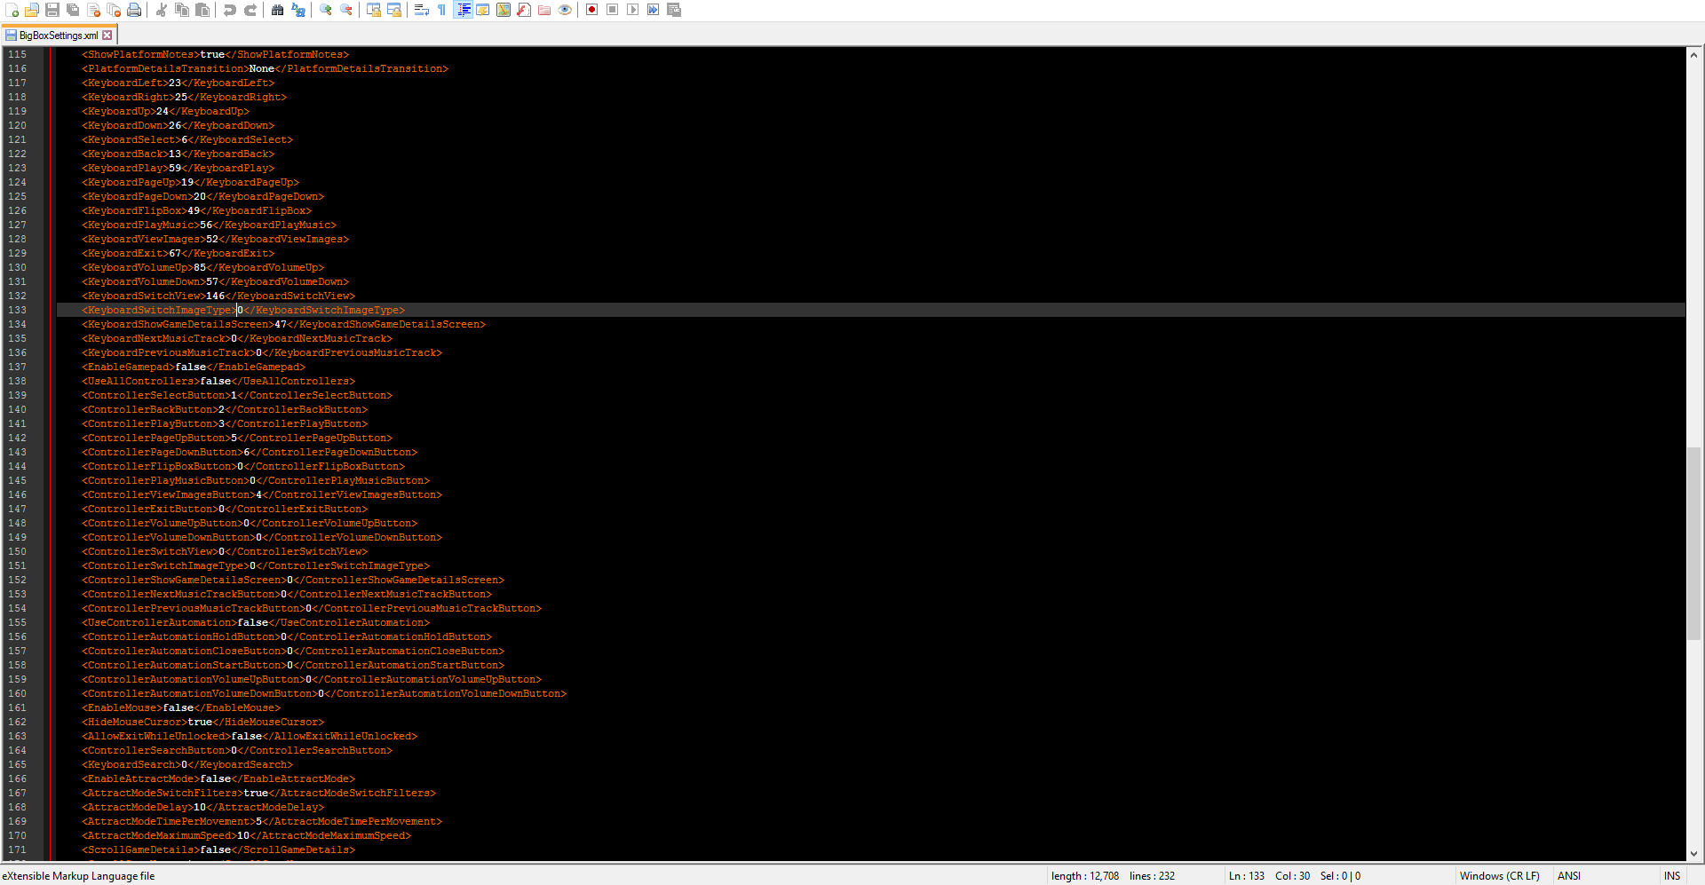Click the ScrollGameDetails false line
Screen dimensions: 1705x885
[218, 849]
